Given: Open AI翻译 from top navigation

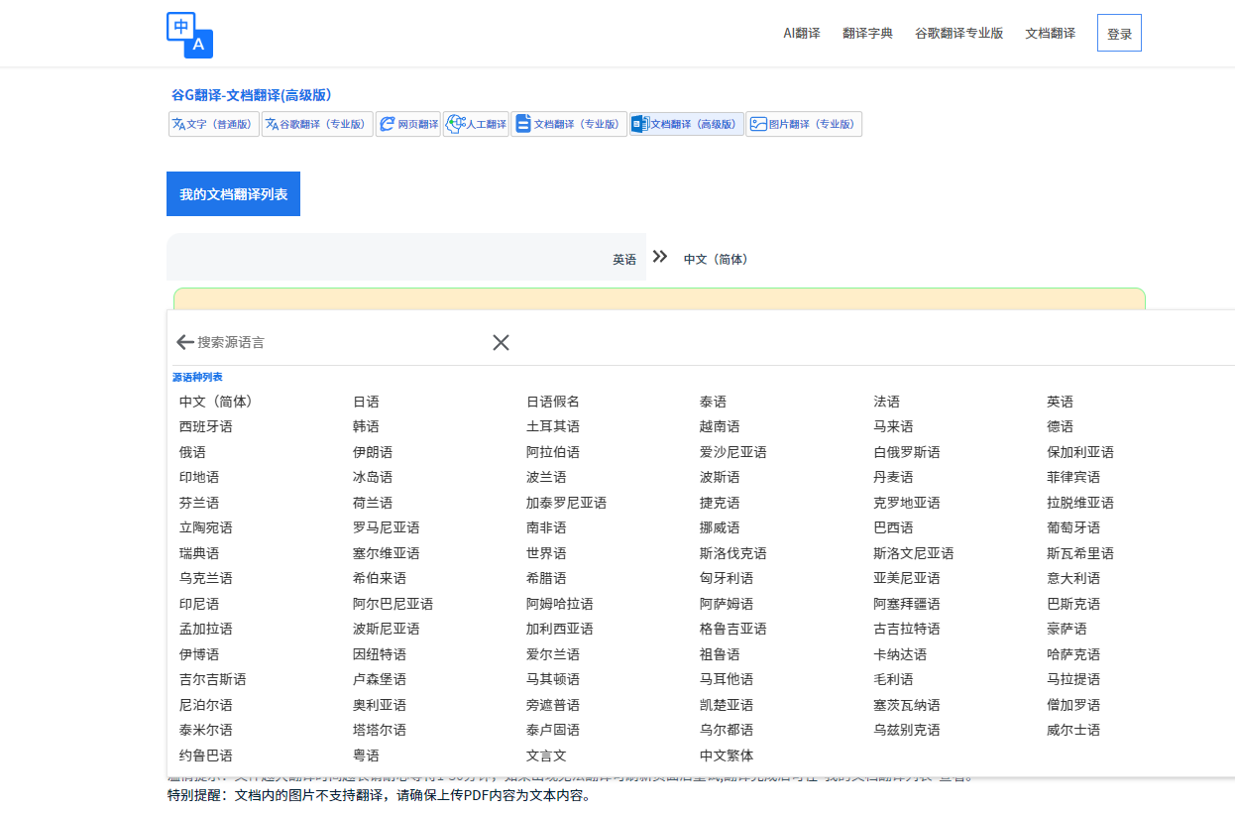Looking at the screenshot, I should [801, 33].
